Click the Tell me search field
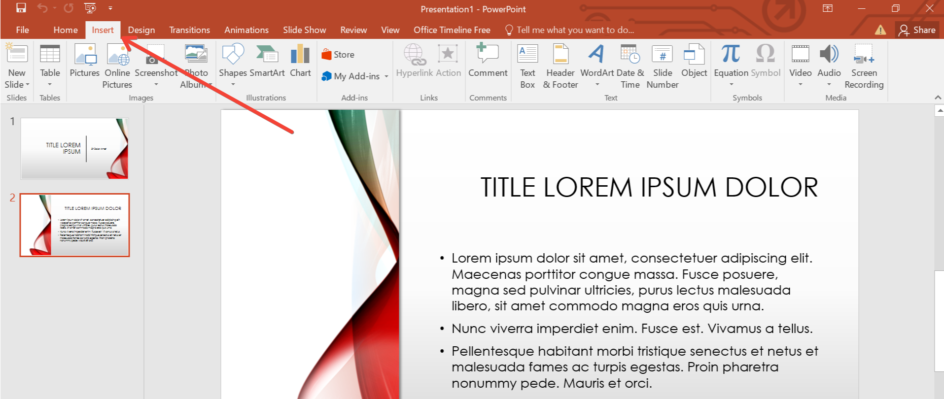 575,30
